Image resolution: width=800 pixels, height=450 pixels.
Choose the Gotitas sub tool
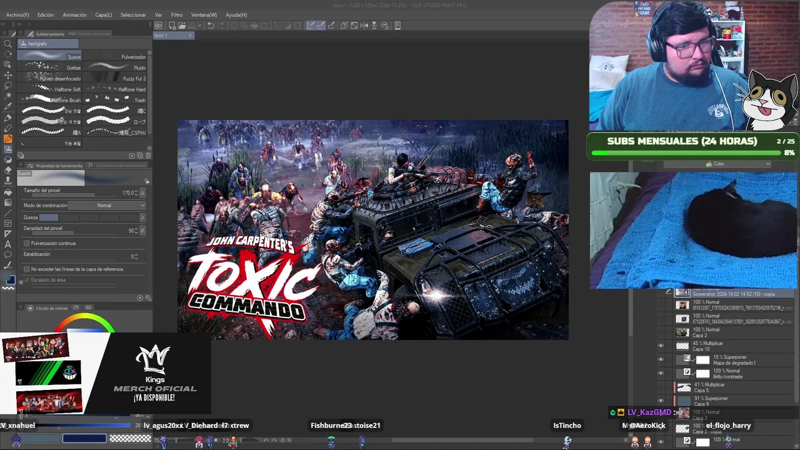49,67
